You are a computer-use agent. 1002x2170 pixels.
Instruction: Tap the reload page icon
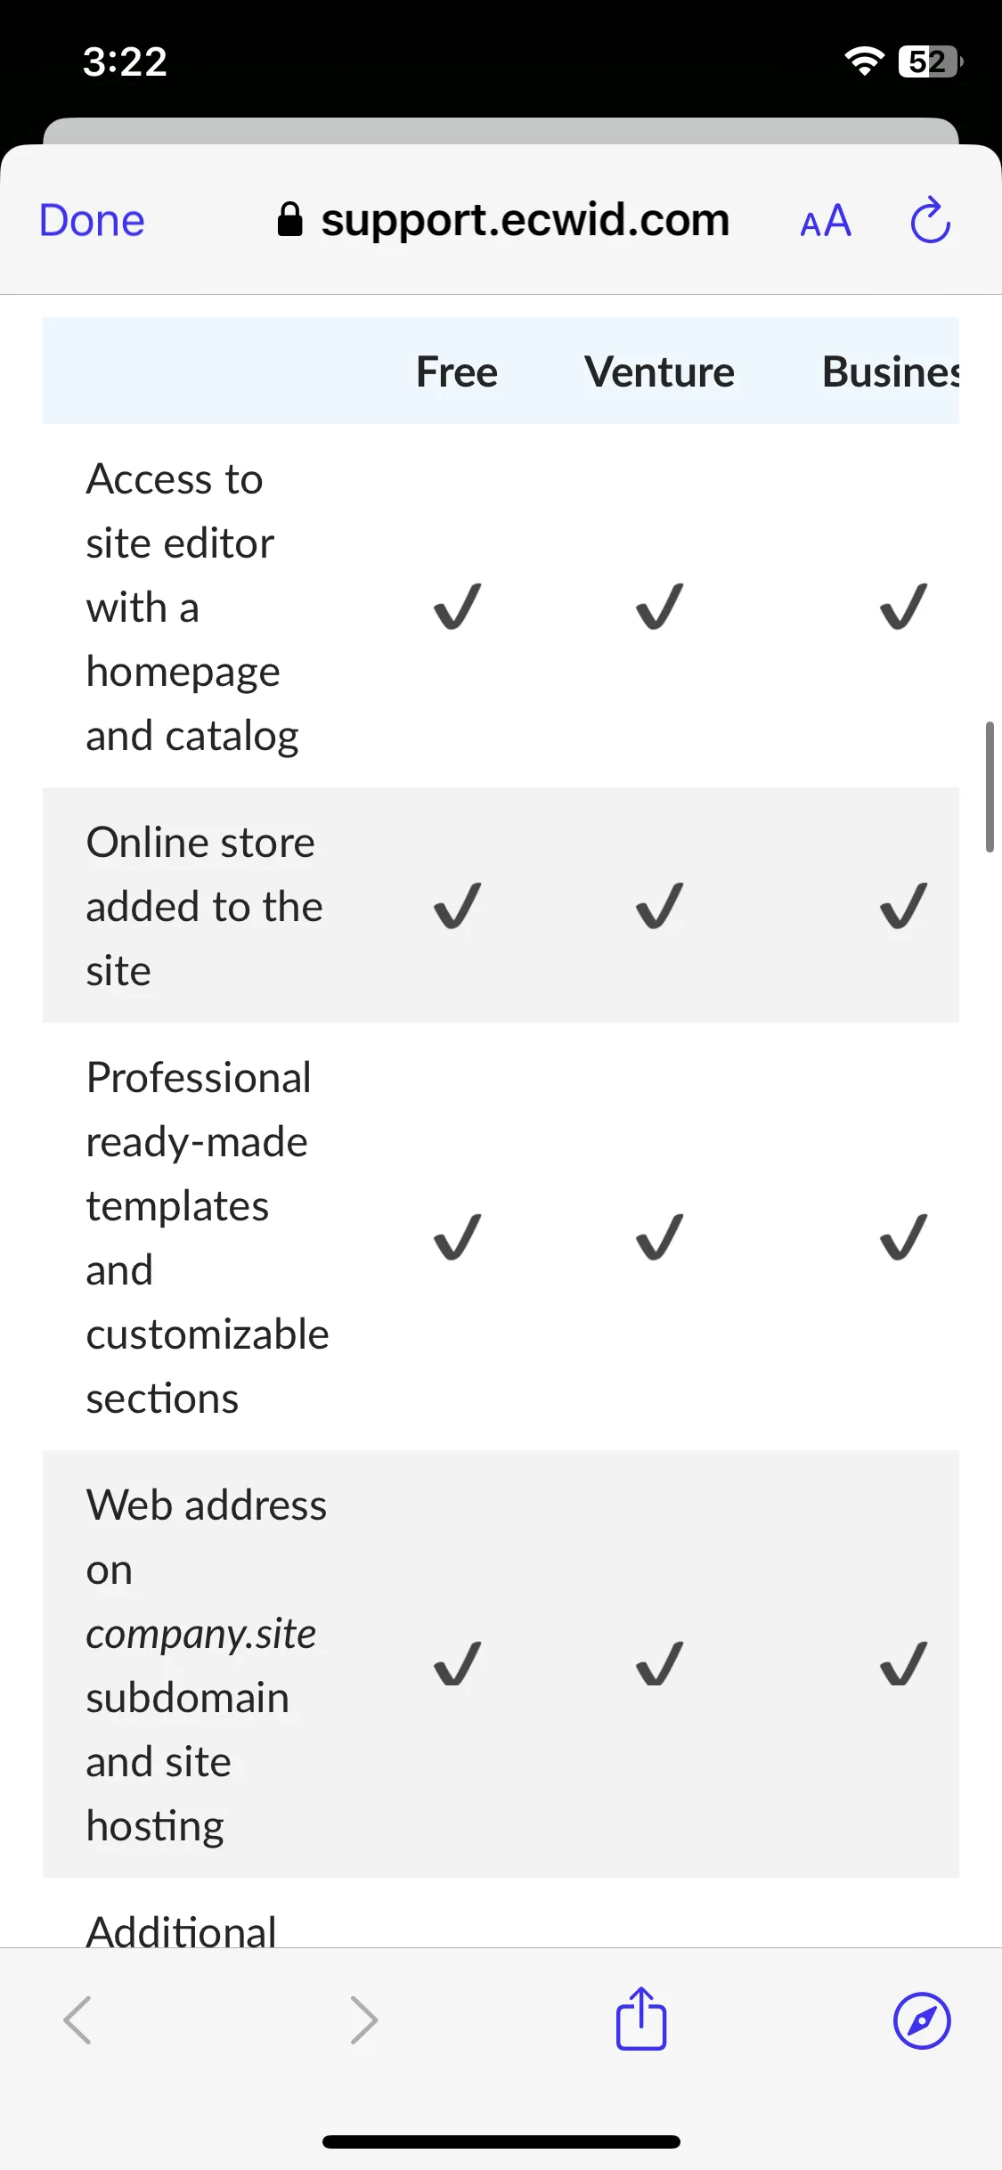click(x=931, y=220)
